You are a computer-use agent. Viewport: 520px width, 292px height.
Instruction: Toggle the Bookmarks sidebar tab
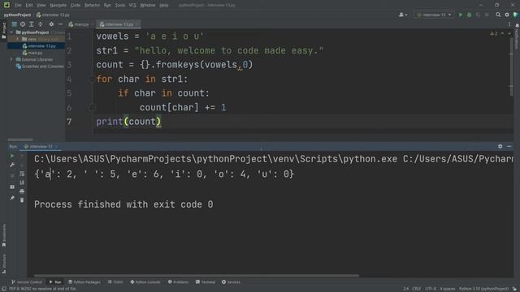click(3, 235)
